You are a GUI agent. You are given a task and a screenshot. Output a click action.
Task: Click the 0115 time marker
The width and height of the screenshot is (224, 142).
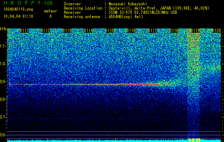point(110,31)
